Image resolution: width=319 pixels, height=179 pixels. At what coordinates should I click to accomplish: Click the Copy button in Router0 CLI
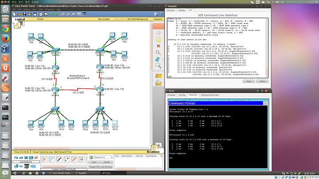point(249,81)
